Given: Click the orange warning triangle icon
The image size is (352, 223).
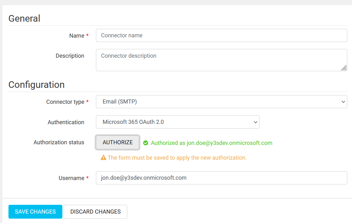Looking at the screenshot, I should point(103,158).
